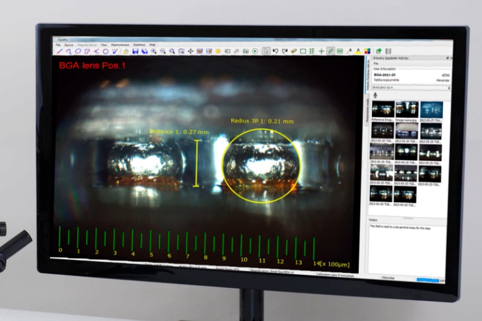Click the green calibration table icon
Viewport: 482px width, 321px height.
tap(340, 51)
